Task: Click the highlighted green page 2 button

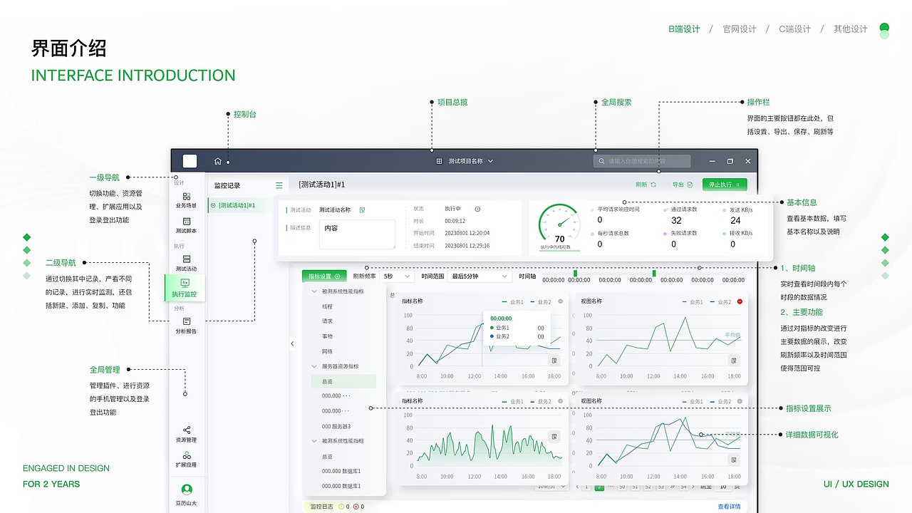Action: (599, 487)
